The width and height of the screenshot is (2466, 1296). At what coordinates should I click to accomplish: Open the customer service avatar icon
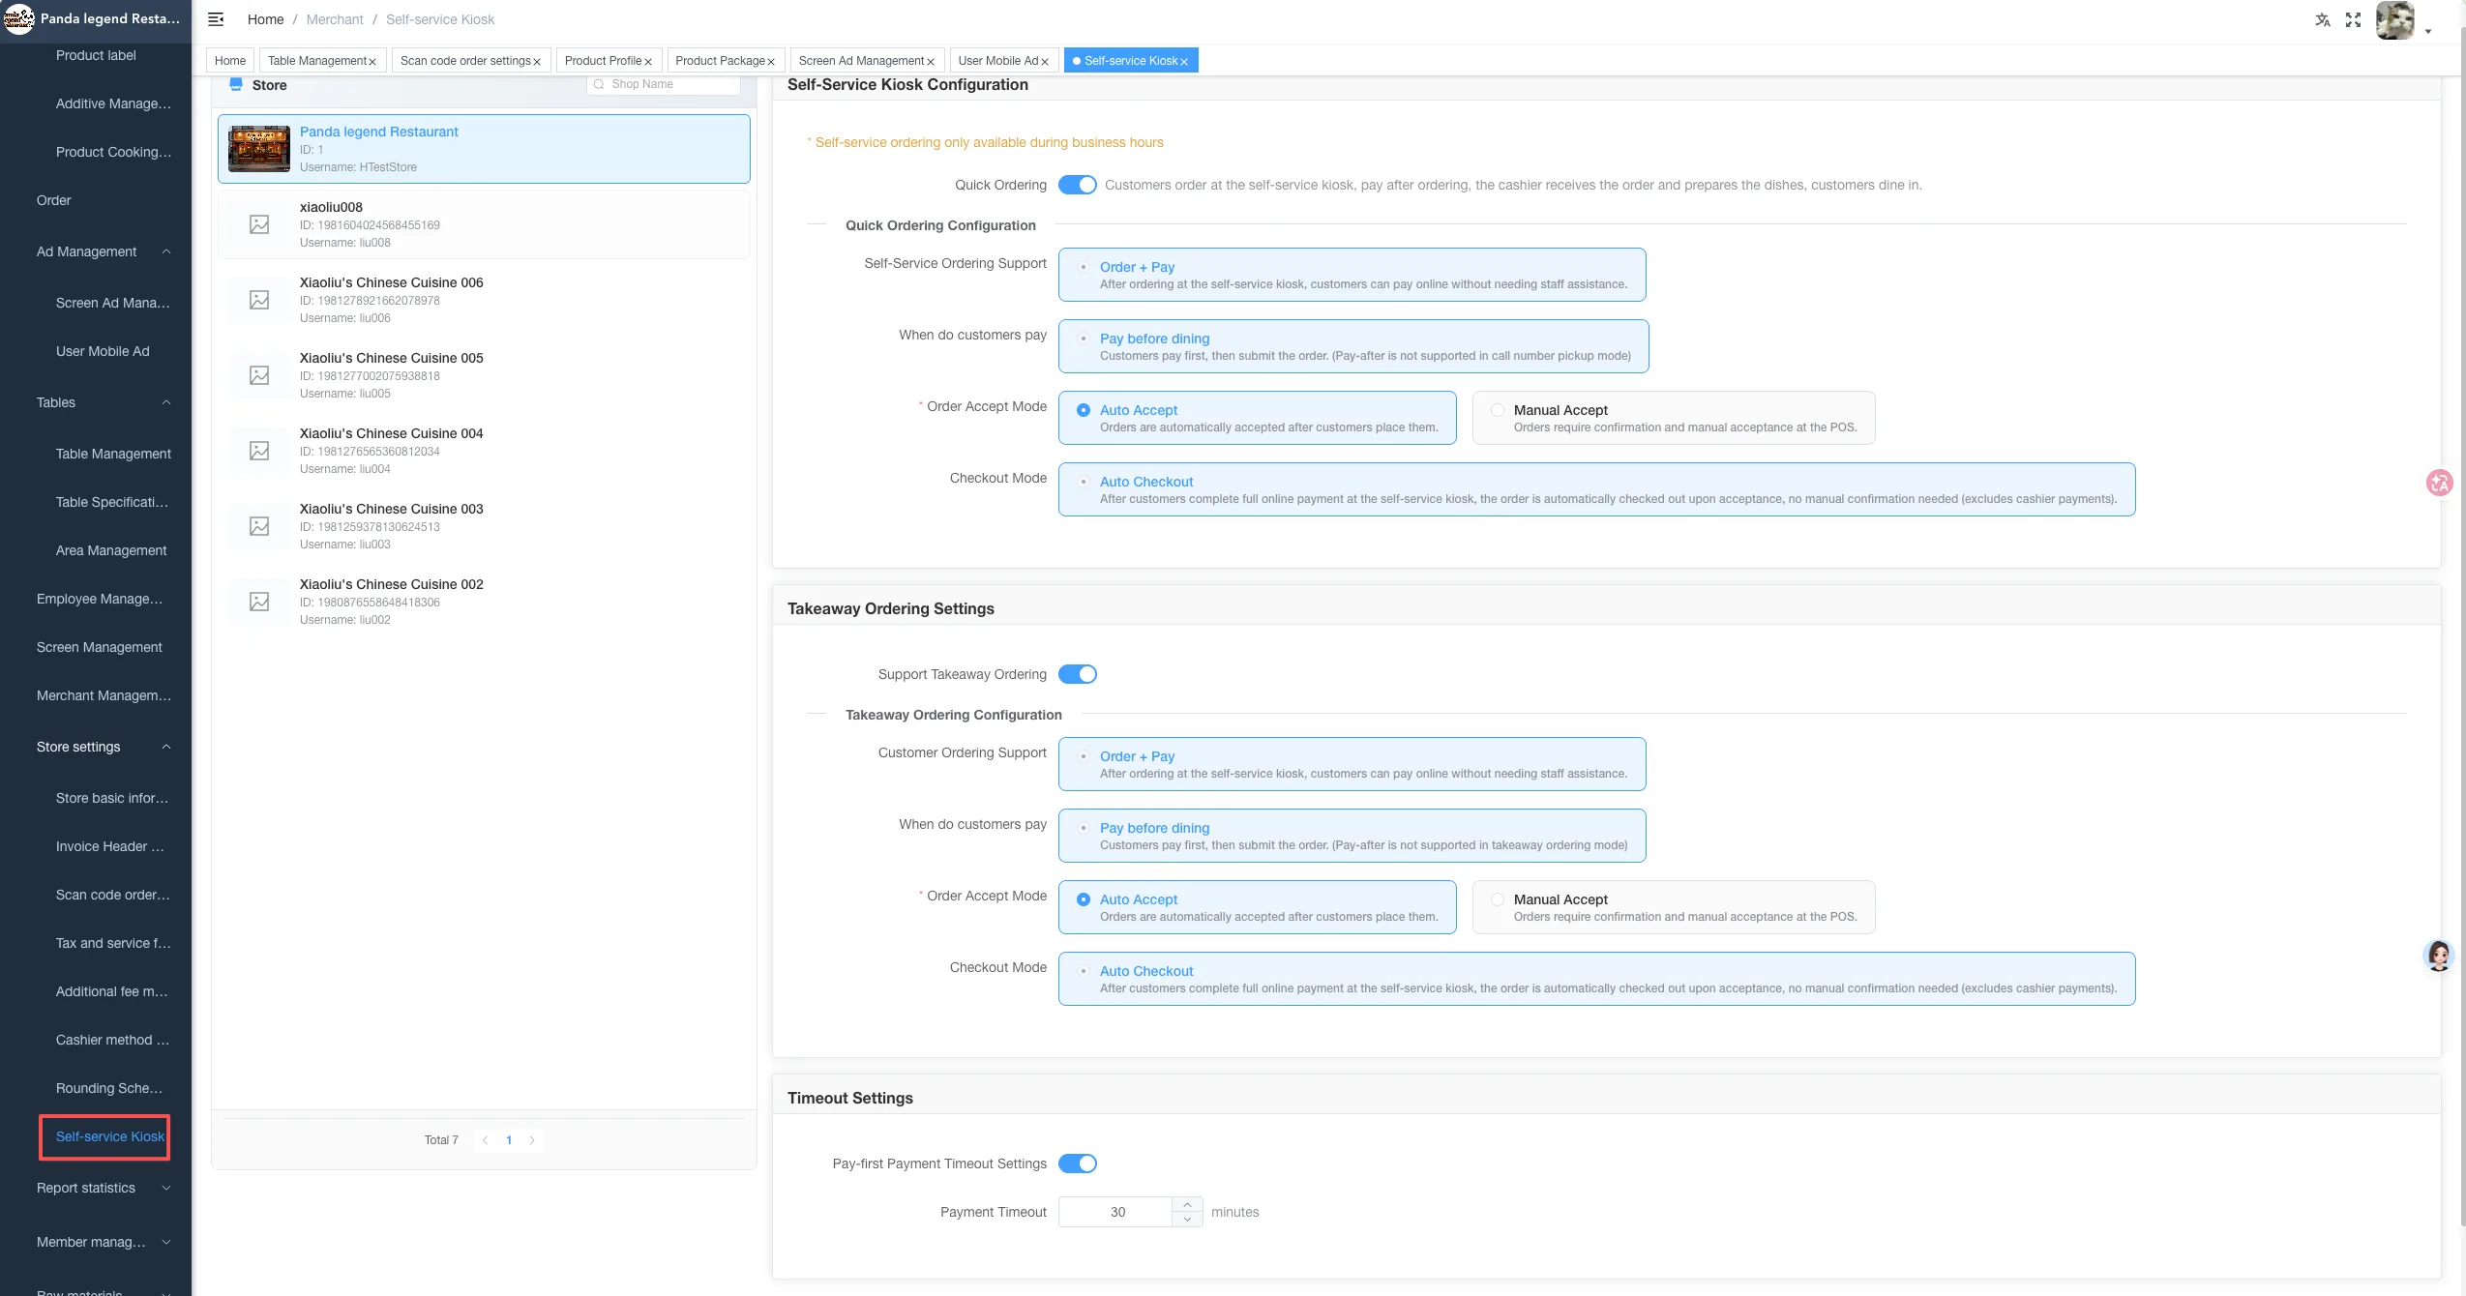coord(2438,955)
